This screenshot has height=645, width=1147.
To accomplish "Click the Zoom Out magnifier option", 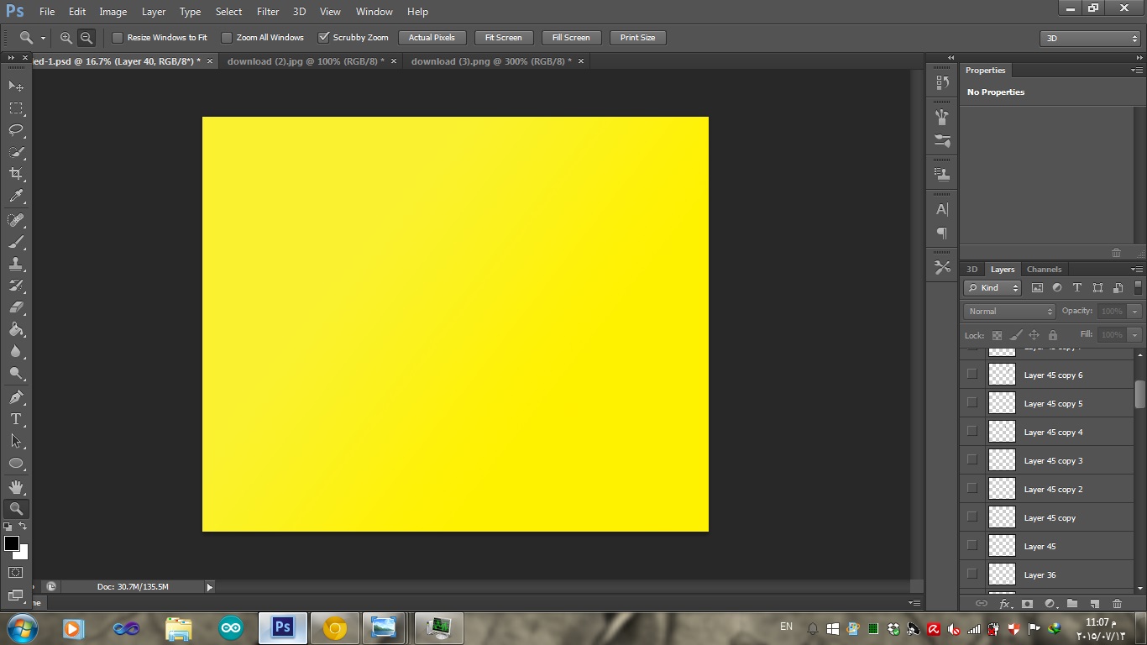I will point(86,38).
